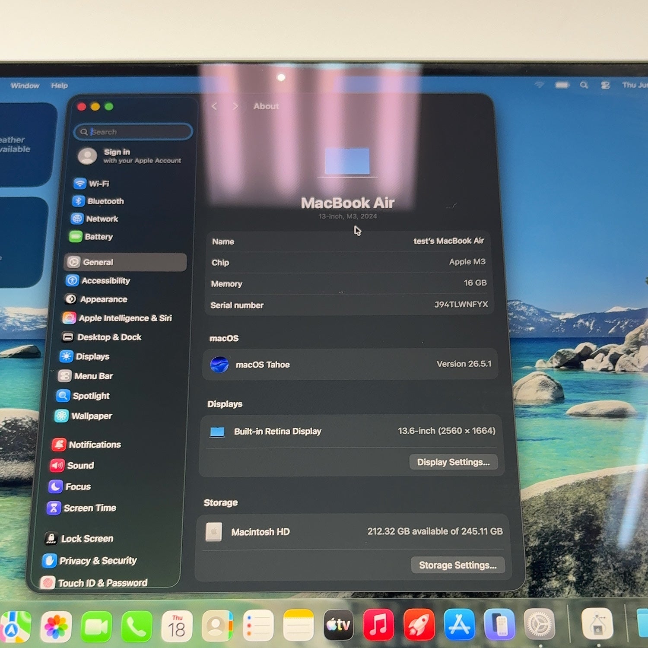Open the Window menu
The image size is (648, 648).
point(25,86)
